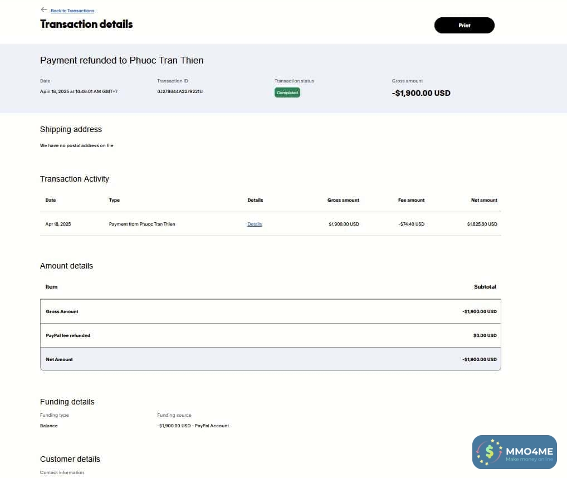
Task: Click the Gross Amount row's -$1,900.00 USD subtotal
Action: click(x=479, y=311)
